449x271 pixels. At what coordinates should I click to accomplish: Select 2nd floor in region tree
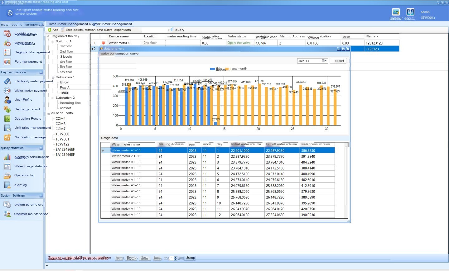pyautogui.click(x=66, y=51)
